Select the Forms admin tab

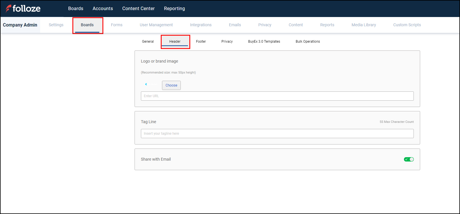pos(117,25)
